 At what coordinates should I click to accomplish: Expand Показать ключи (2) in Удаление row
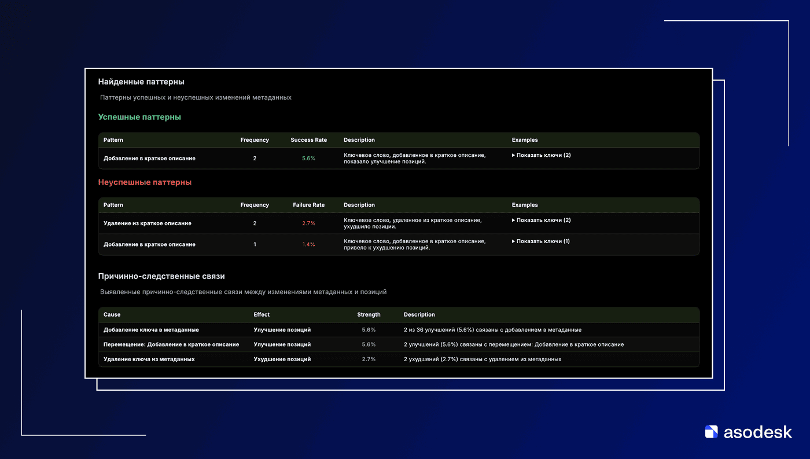tap(542, 220)
